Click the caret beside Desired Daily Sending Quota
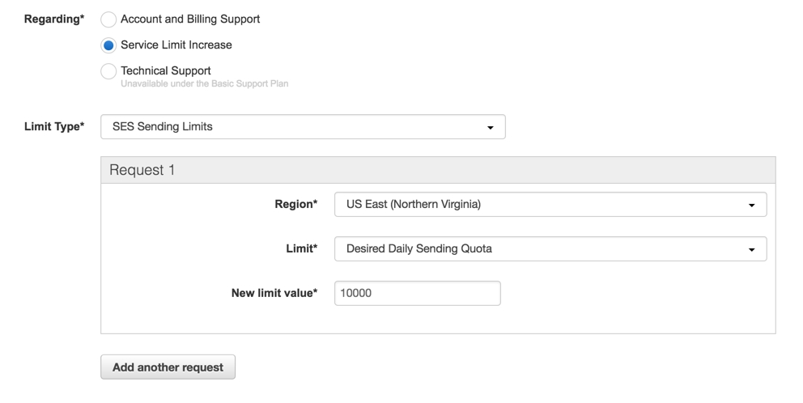 pyautogui.click(x=751, y=250)
